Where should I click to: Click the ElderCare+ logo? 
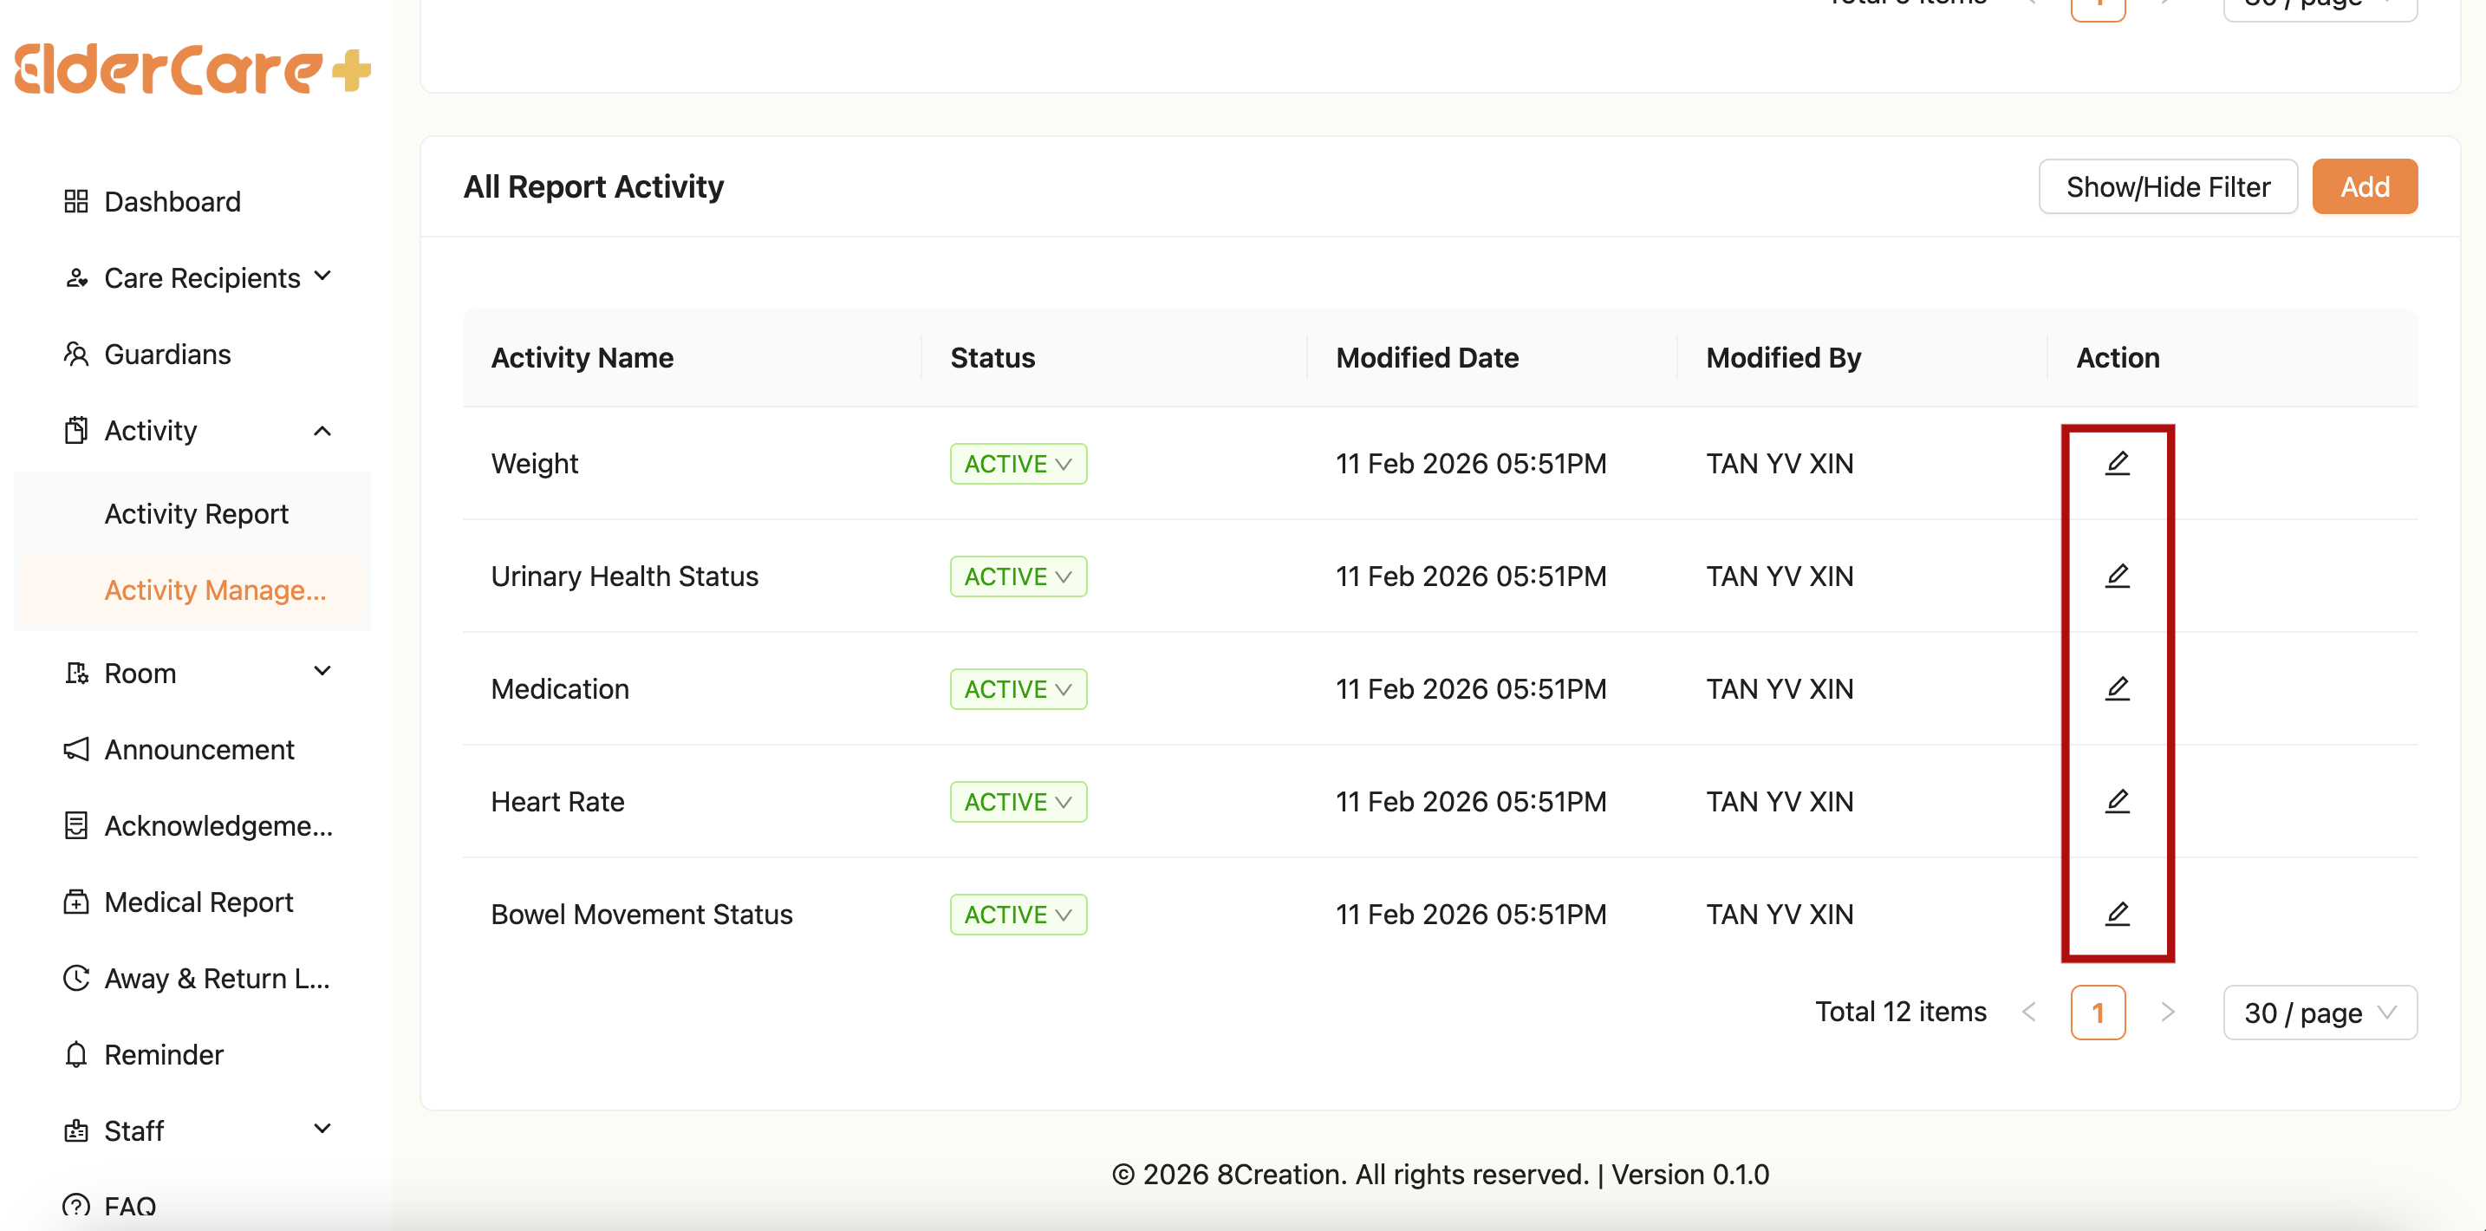coord(192,69)
